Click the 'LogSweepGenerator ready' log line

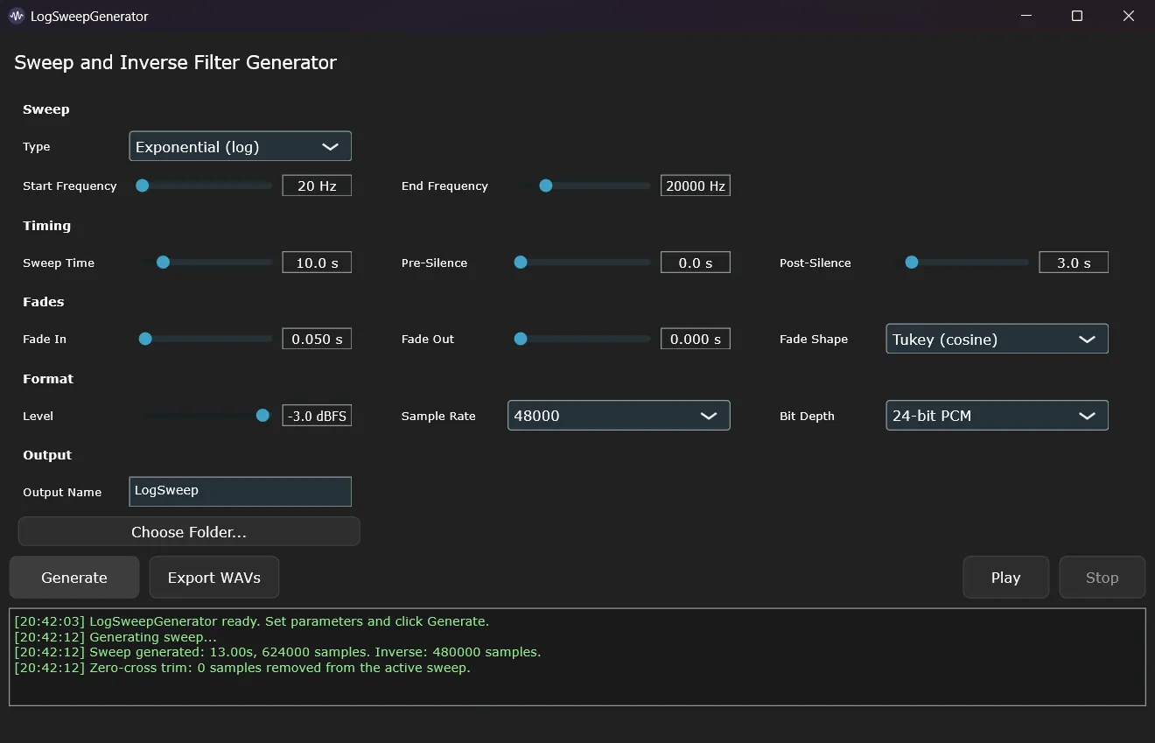coord(252,621)
